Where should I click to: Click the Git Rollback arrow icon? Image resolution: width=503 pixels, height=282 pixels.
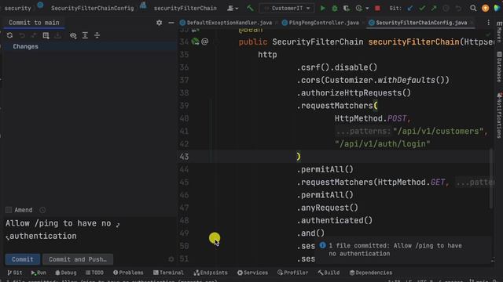458,8
